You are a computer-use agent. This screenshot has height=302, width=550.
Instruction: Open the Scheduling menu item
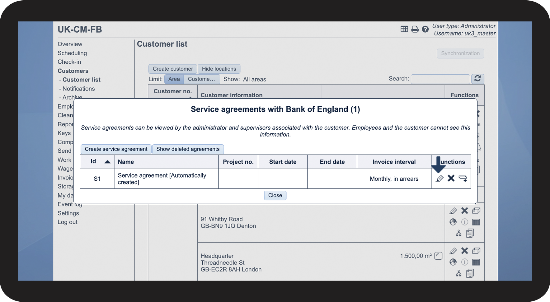click(72, 53)
